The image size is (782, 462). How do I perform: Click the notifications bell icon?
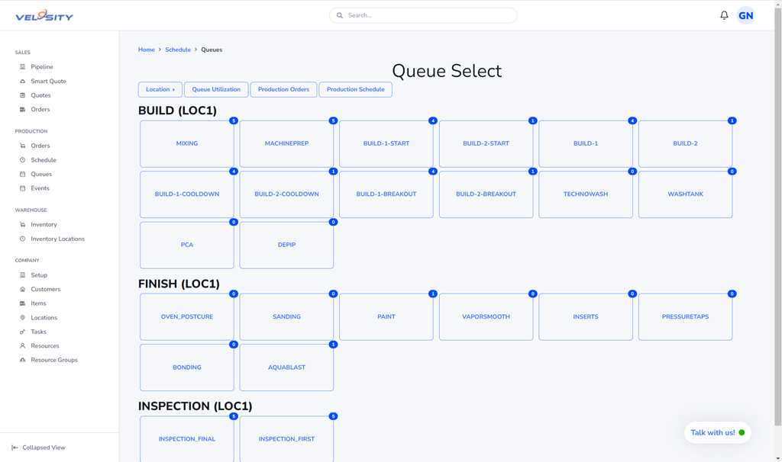(x=724, y=15)
